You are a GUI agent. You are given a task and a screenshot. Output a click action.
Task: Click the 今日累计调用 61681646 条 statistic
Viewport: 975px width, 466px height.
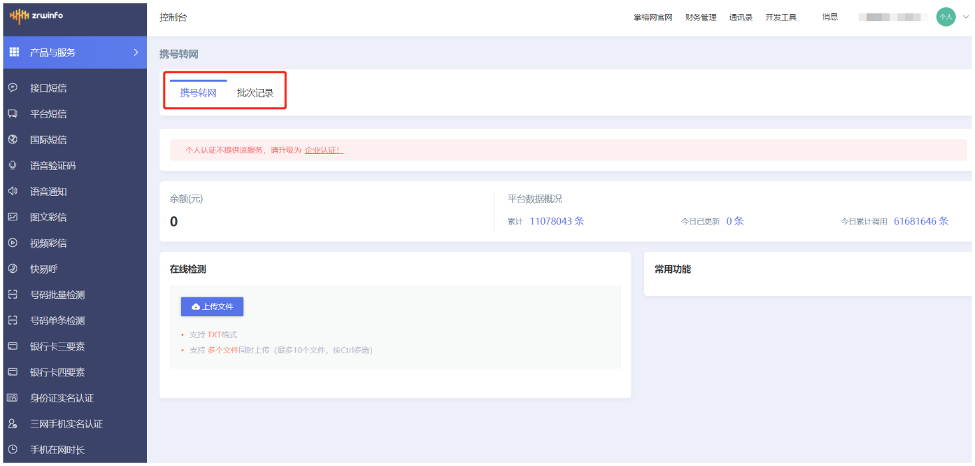(895, 221)
